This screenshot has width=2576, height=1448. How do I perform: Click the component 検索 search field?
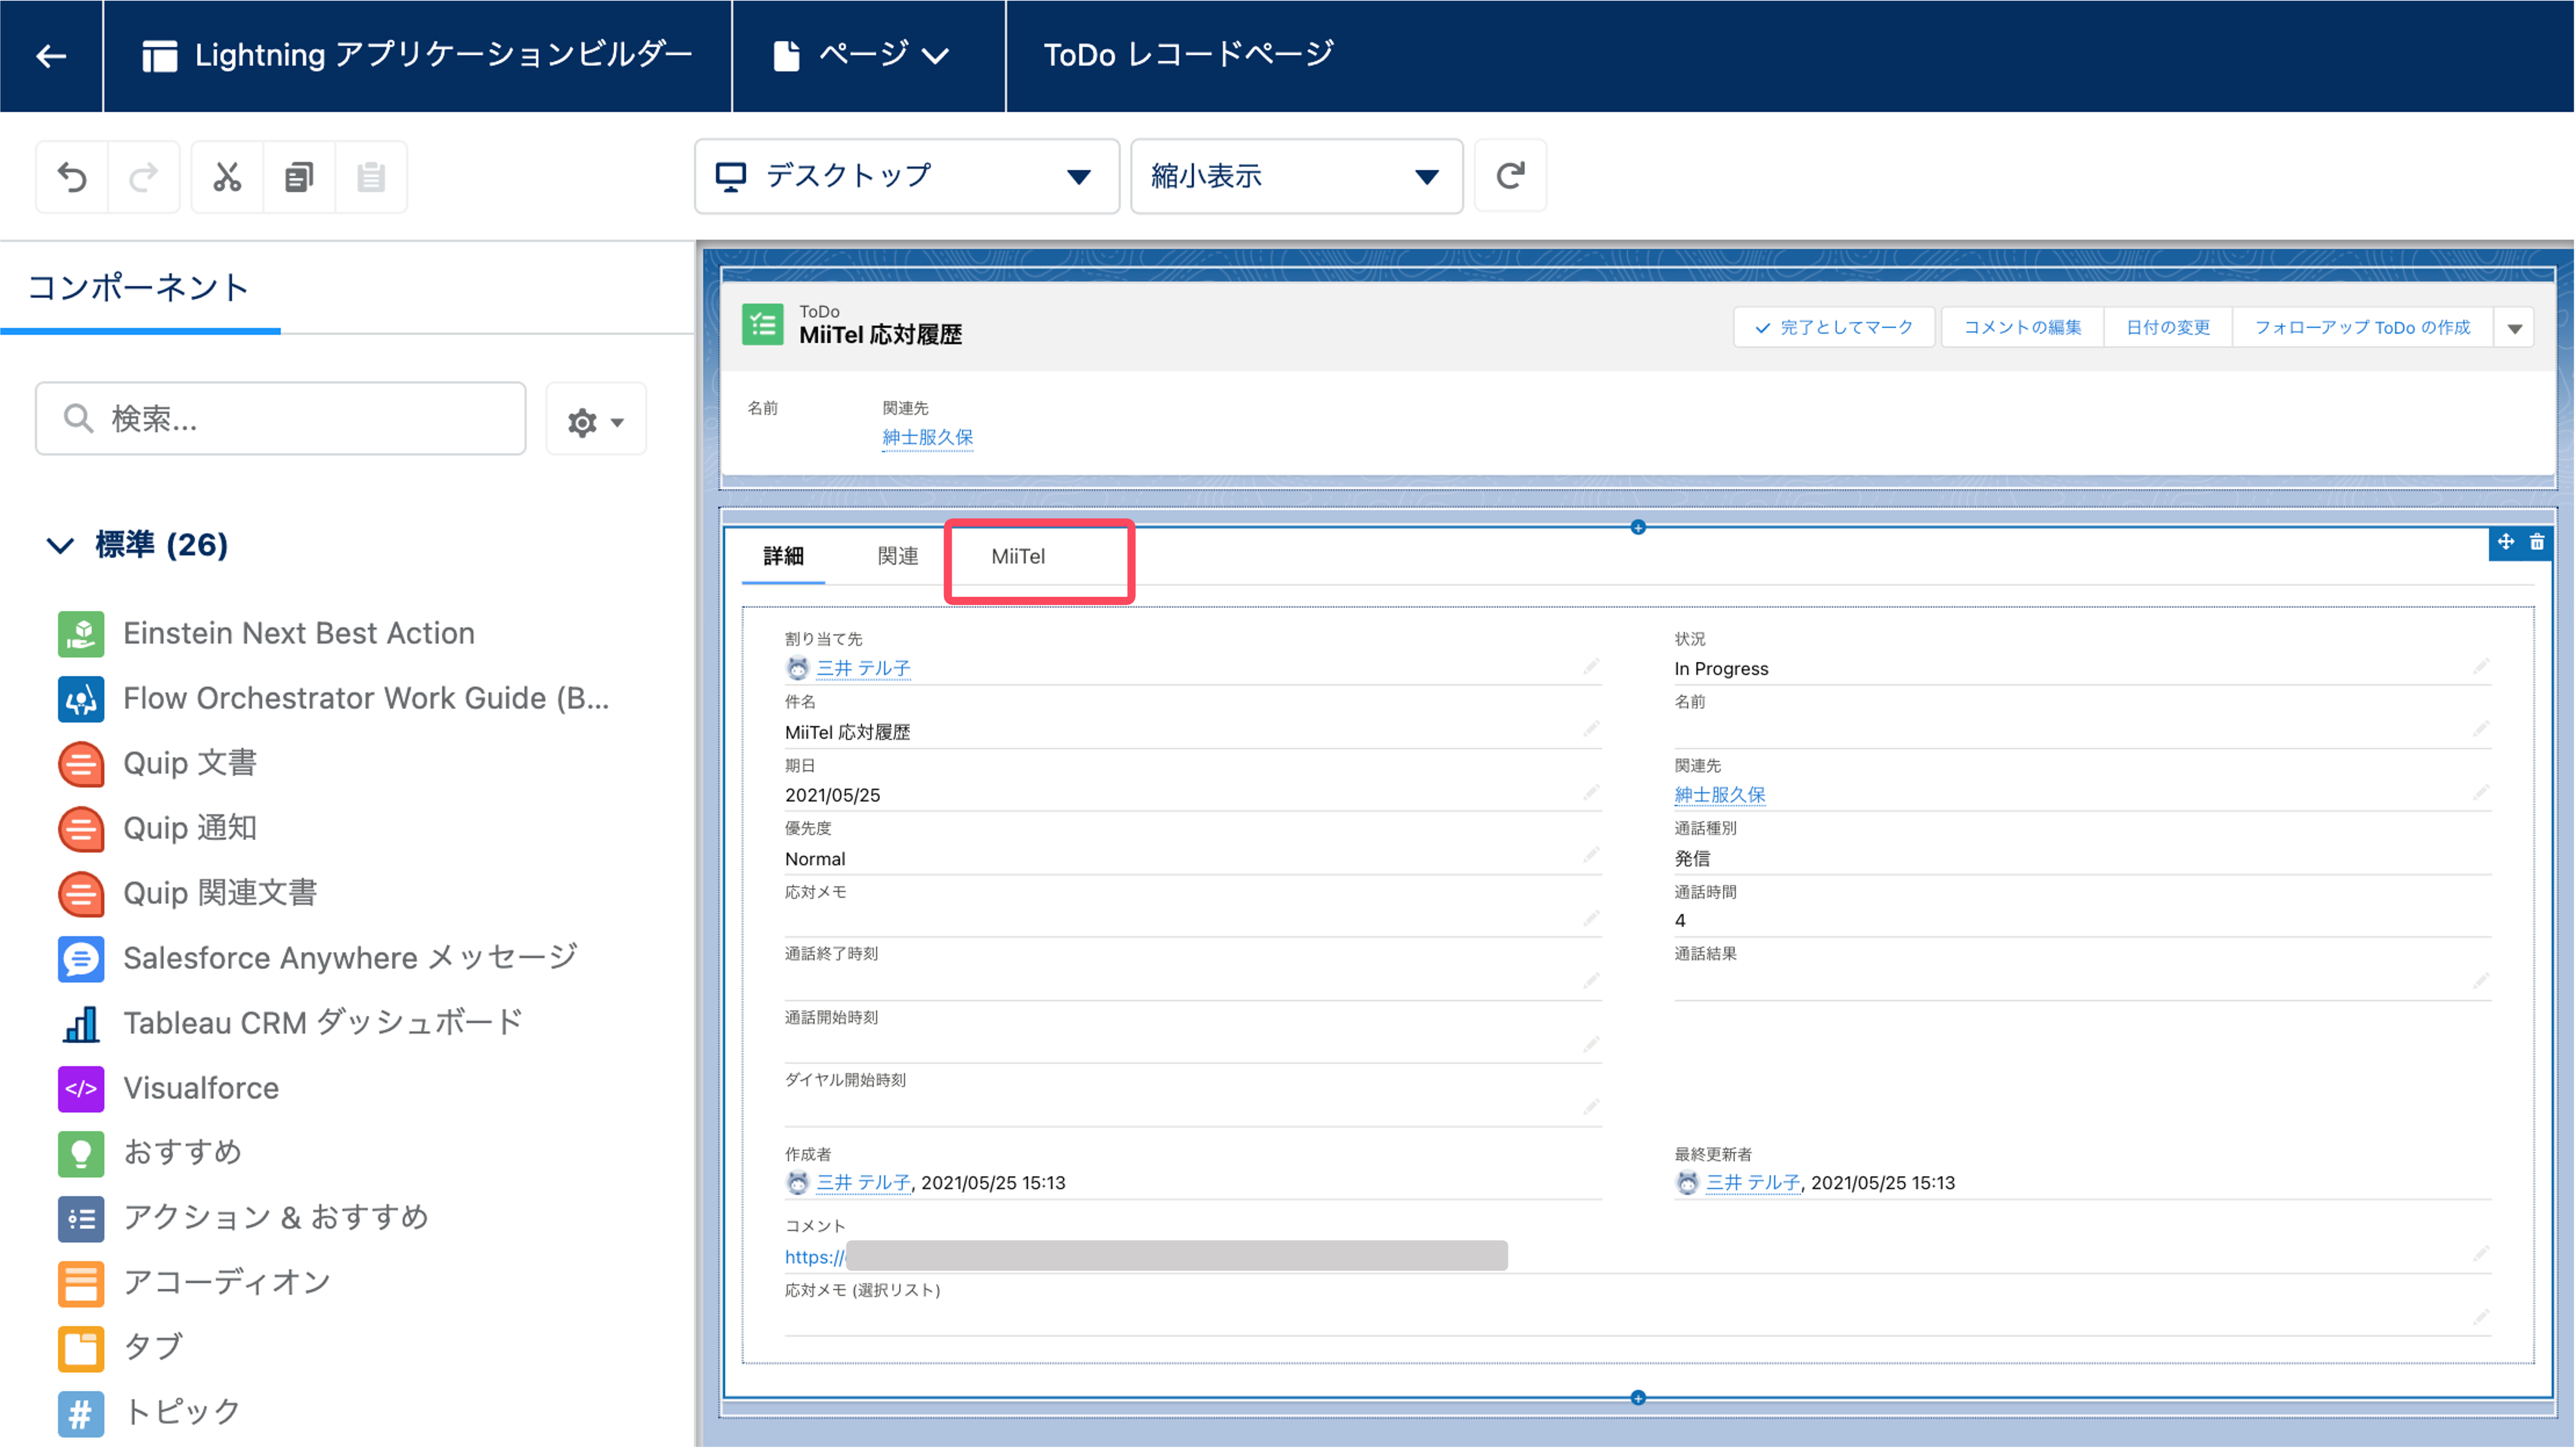pos(281,419)
